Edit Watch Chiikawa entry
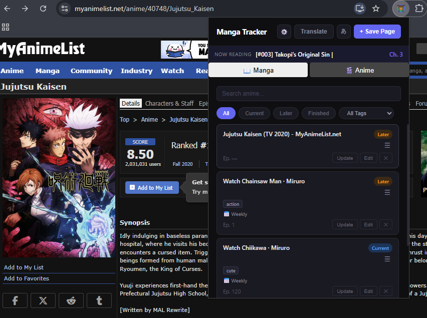 pos(368,291)
